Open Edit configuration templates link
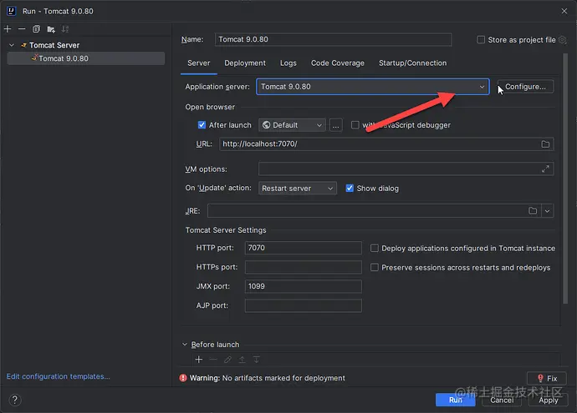Image resolution: width=577 pixels, height=413 pixels. click(x=59, y=376)
